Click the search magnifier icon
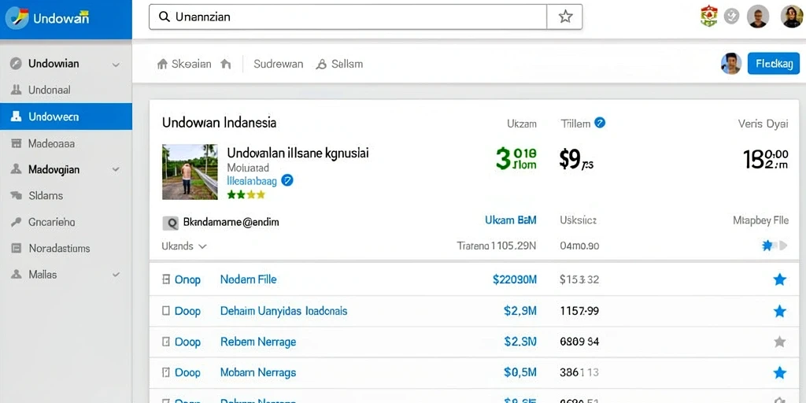Image resolution: width=806 pixels, height=403 pixels. click(165, 17)
